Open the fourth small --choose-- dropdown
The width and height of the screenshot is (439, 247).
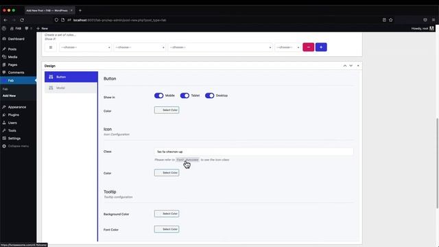(287, 47)
